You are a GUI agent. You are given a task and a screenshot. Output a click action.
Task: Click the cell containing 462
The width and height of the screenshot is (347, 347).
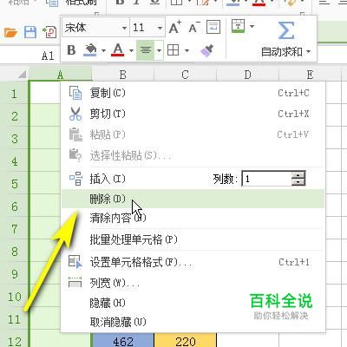pyautogui.click(x=123, y=341)
